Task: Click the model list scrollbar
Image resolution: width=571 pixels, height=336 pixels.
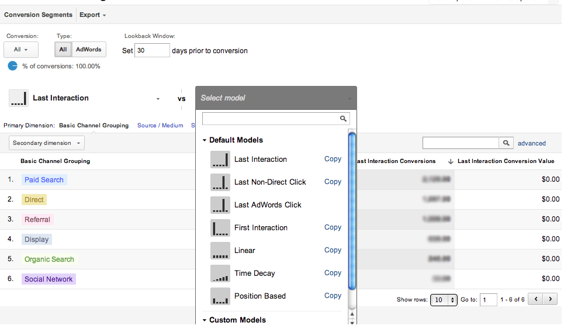Action: coord(352,210)
